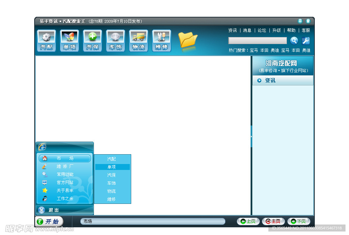Viewport: 349px width, 235px height.
Task: Click the 易丰咨询·旗下行业网站 subtitle
Action: coord(283,71)
